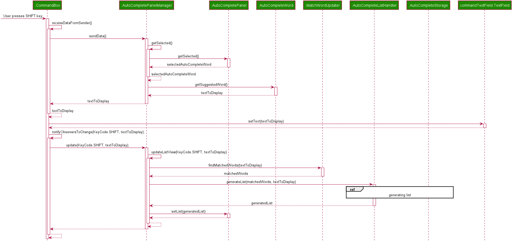Click the getSelected() label pointing to AutoCompletePanel
The image size is (514, 244).
click(188, 56)
